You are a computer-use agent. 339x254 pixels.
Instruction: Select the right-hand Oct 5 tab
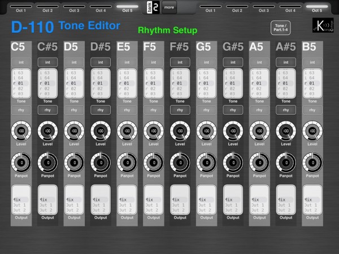[x=317, y=8]
